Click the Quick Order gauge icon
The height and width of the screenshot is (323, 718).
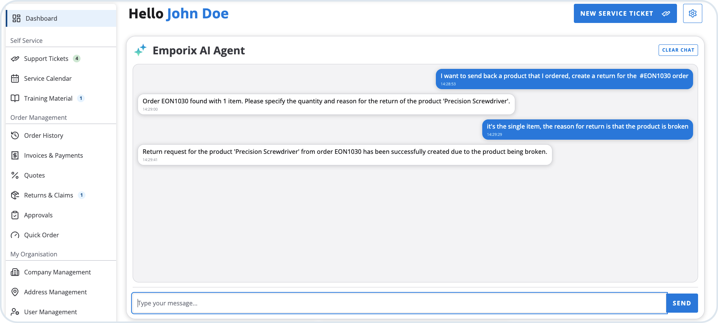[15, 235]
